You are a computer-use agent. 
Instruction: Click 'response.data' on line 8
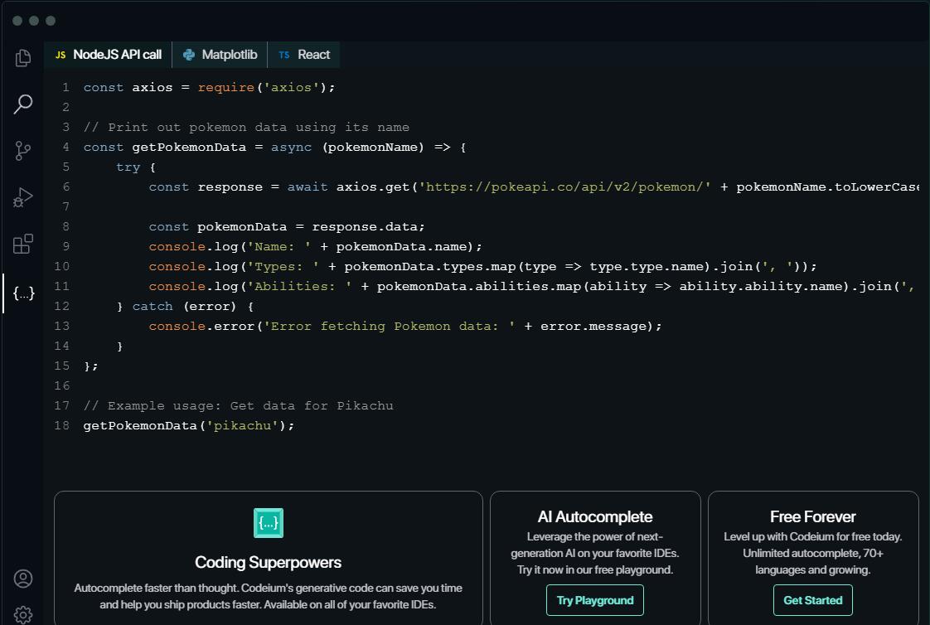366,226
